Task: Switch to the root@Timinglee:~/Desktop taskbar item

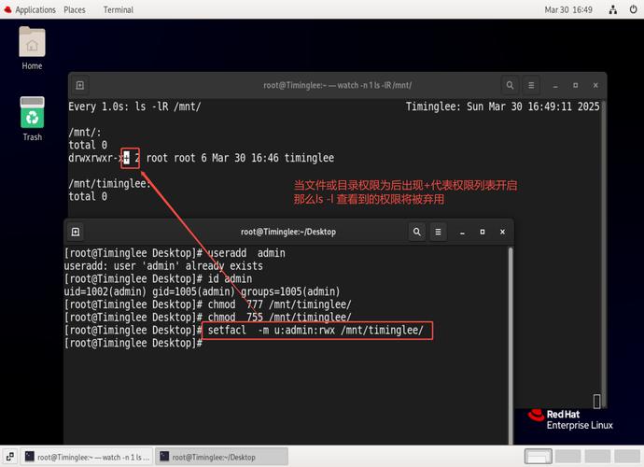Action: click(x=221, y=457)
